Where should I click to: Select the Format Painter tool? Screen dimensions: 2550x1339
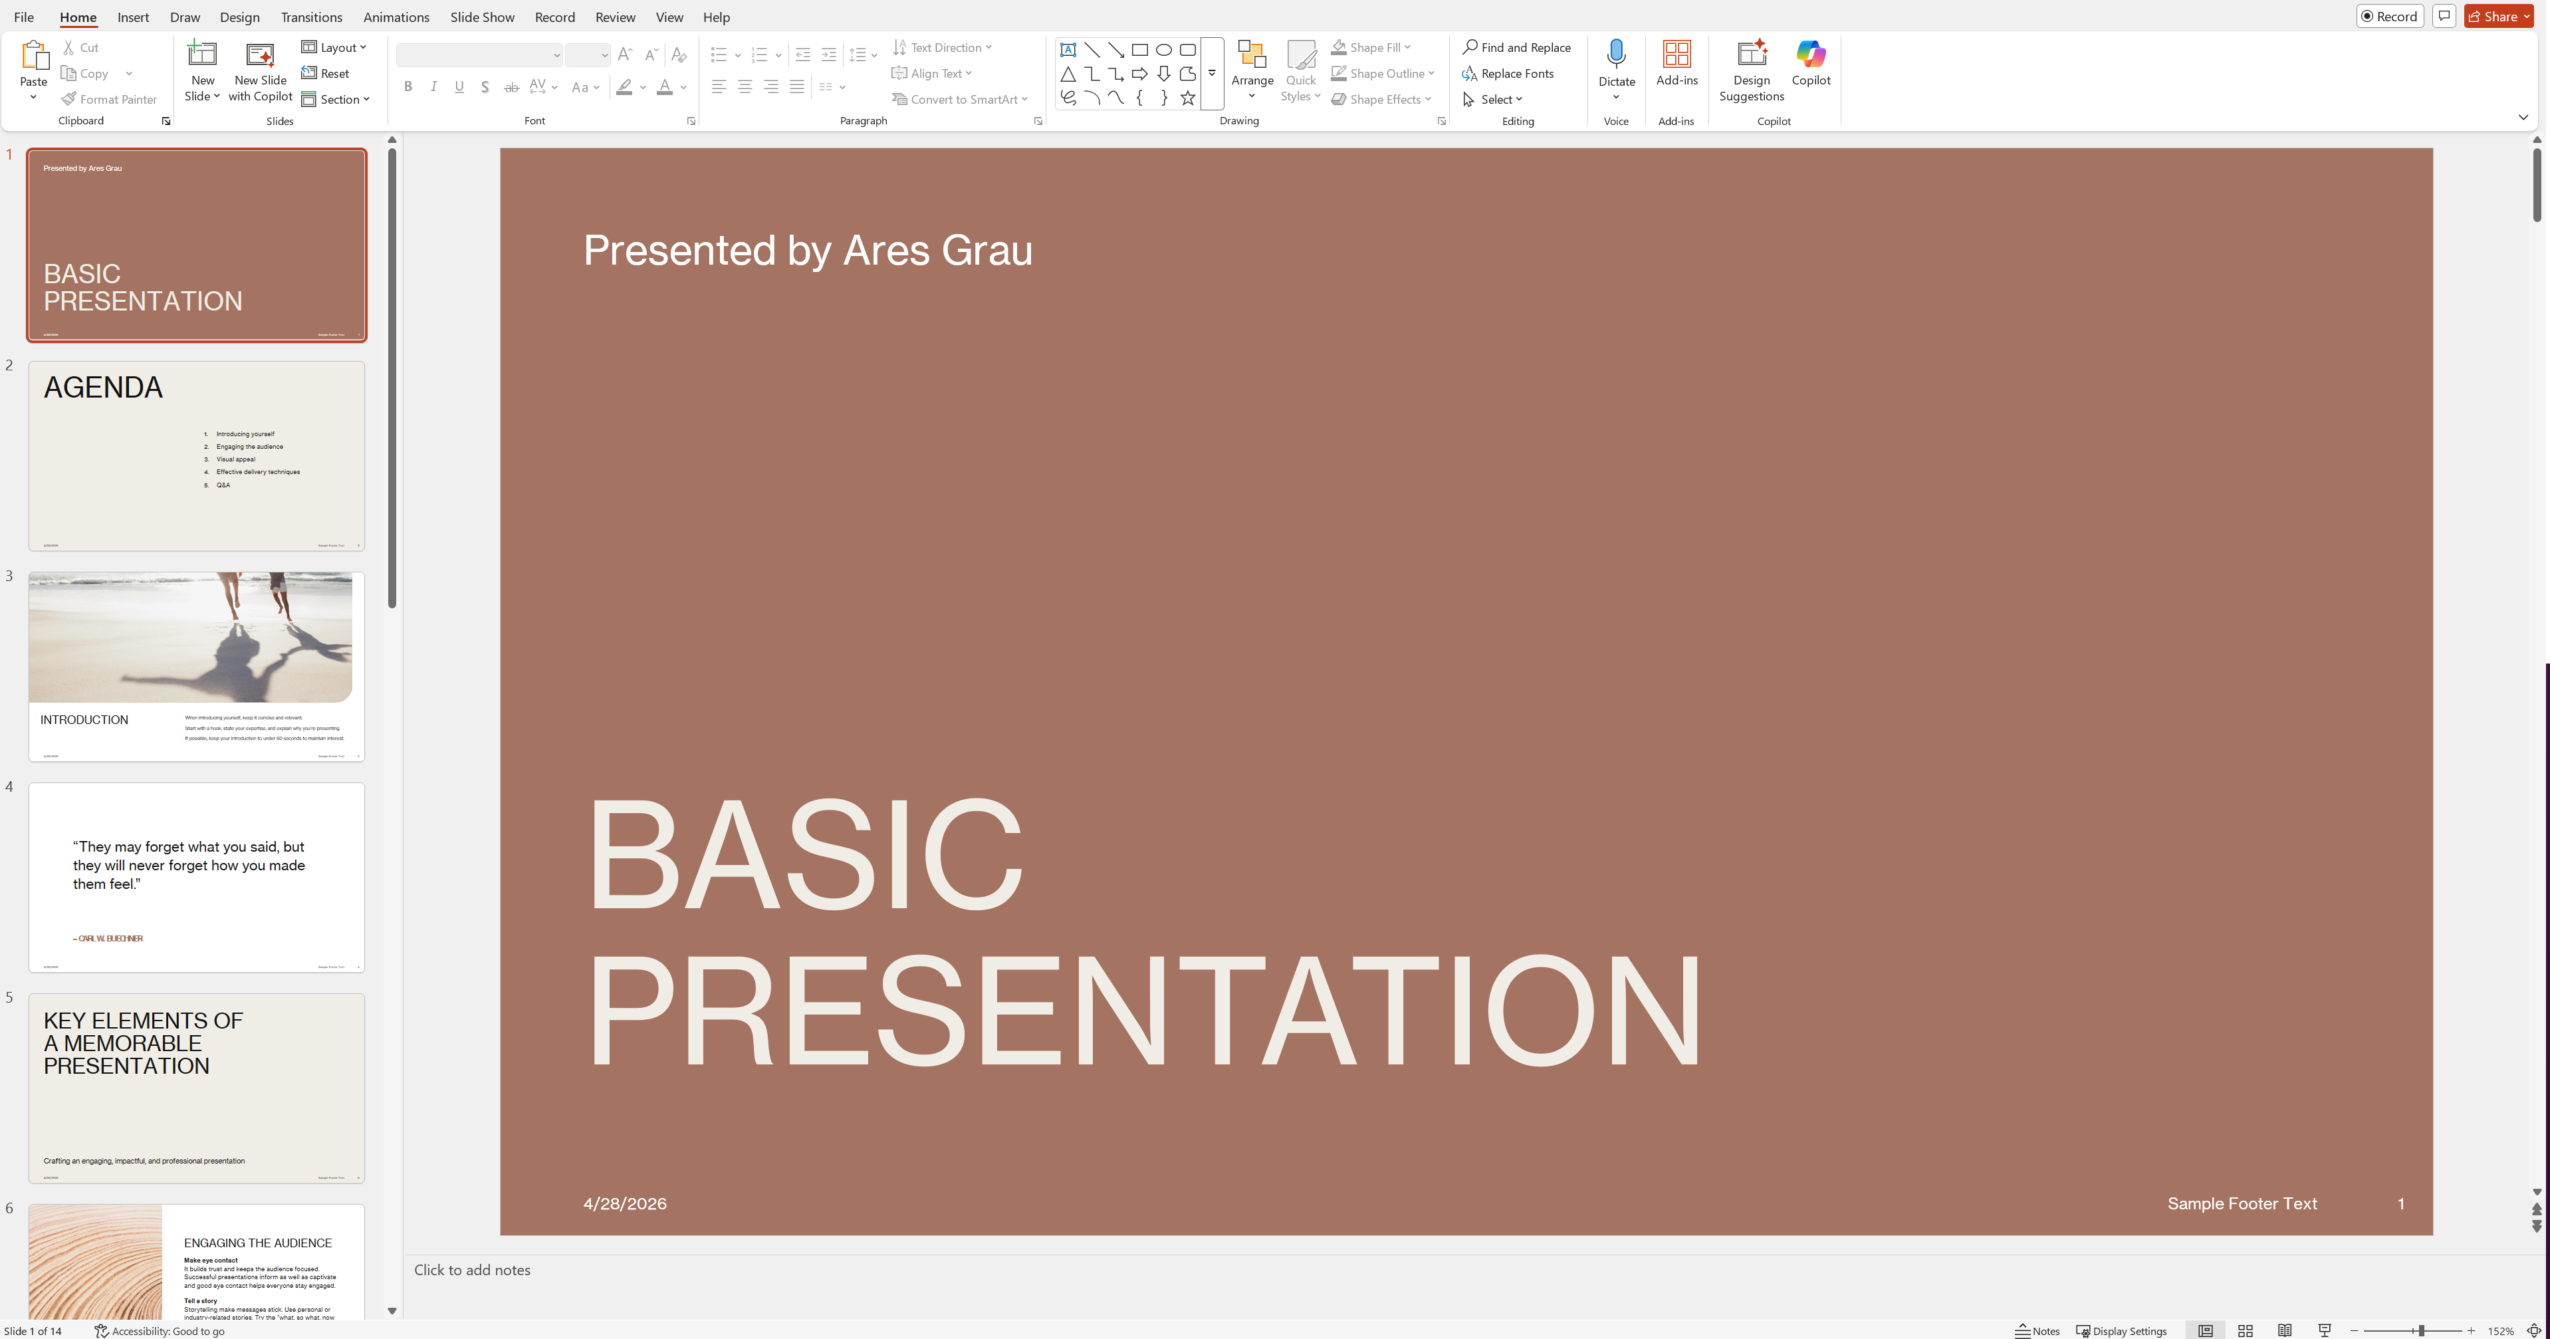point(109,99)
